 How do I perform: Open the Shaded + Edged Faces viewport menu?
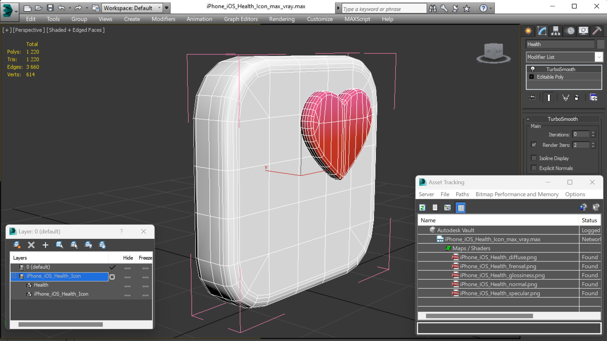[76, 30]
